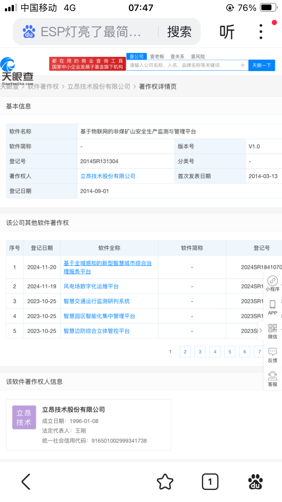
Task: Open the 智慧交通运行监测研判系统 link
Action: click(97, 301)
